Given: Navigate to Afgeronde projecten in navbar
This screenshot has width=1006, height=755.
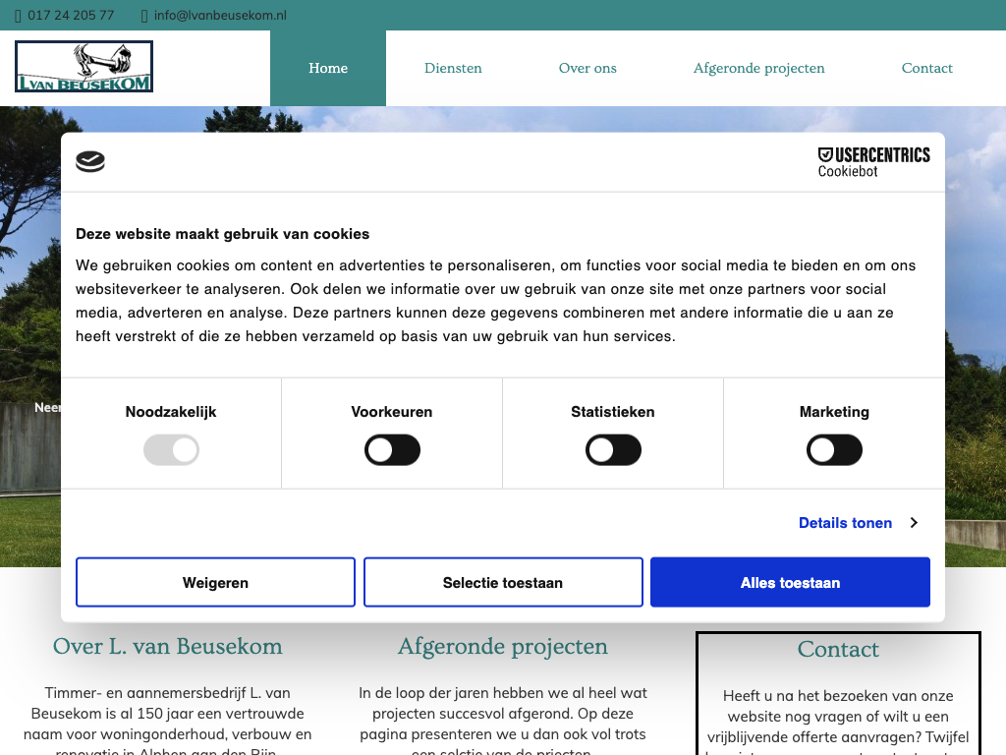Looking at the screenshot, I should (x=758, y=68).
